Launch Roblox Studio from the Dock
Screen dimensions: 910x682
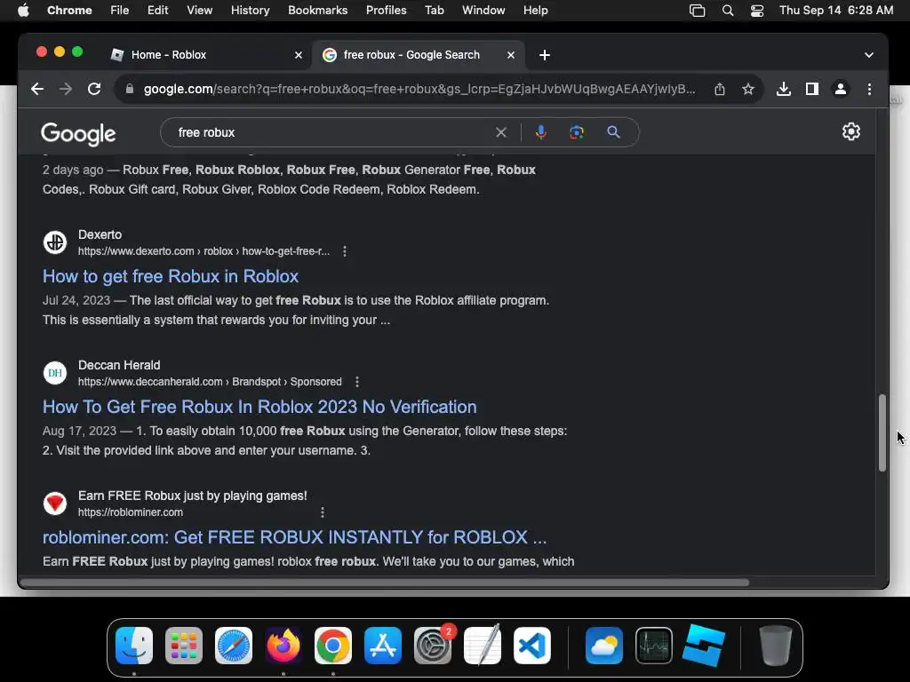pyautogui.click(x=704, y=646)
